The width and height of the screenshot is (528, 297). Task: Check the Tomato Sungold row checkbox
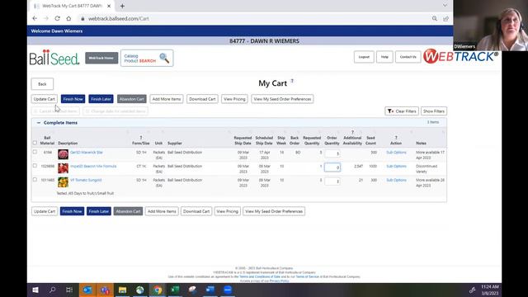pos(35,180)
